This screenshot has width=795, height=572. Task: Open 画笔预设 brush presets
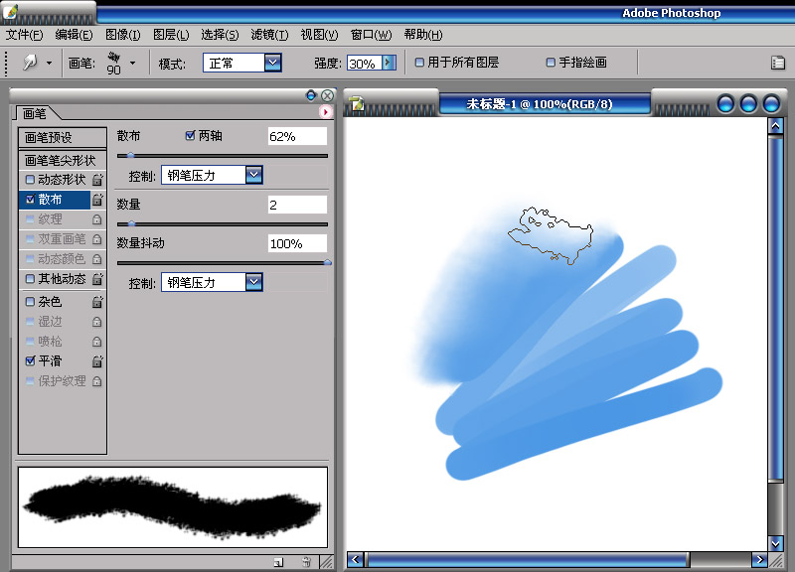[x=63, y=137]
